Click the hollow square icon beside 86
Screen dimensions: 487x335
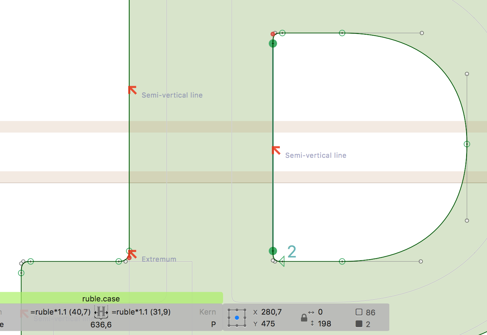(x=359, y=312)
